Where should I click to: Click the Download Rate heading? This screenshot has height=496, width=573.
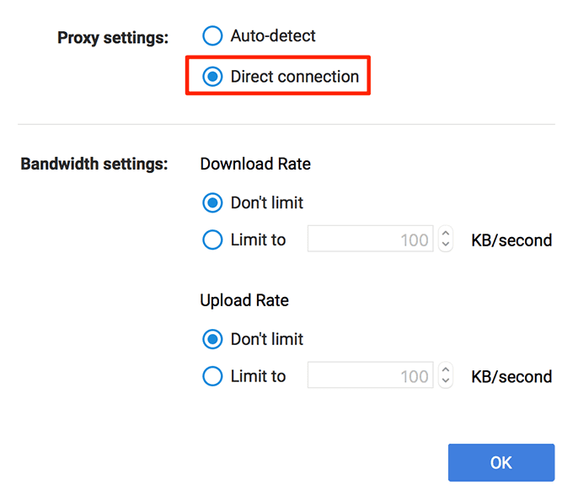pos(255,164)
